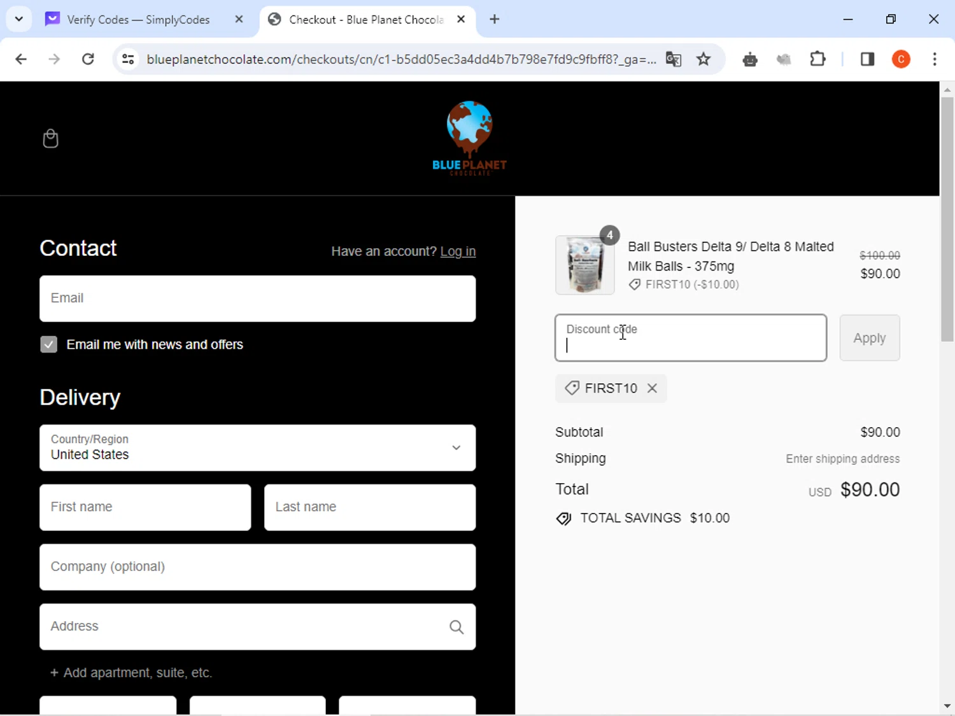This screenshot has width=955, height=716.
Task: Open the translate page icon
Action: [x=674, y=59]
